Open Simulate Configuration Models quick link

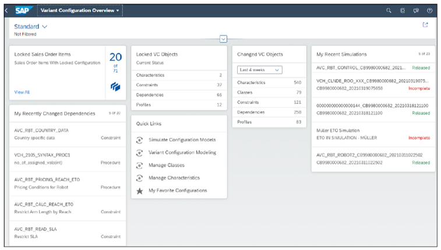click(182, 140)
